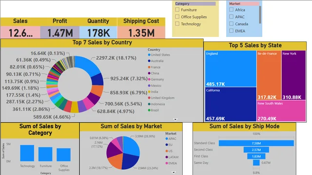The width and height of the screenshot is (312, 175).
Task: Click the Same Day funnel bar
Action: (256, 163)
